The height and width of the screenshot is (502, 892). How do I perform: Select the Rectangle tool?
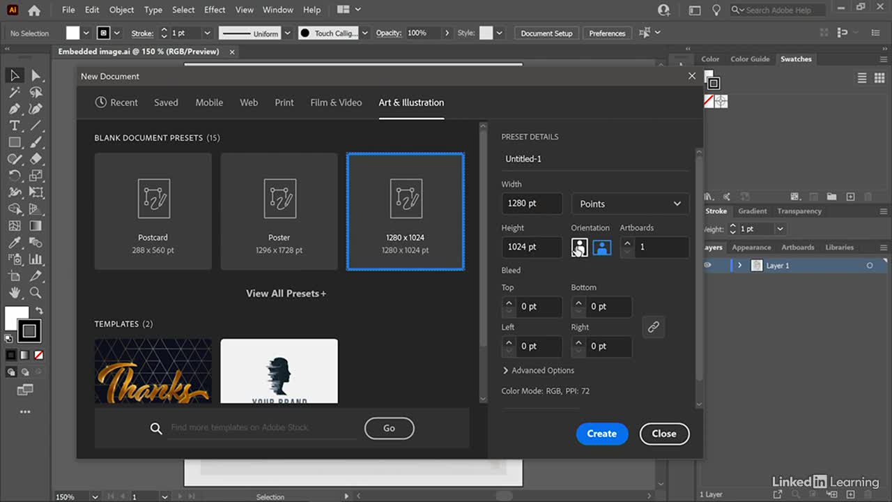point(15,142)
